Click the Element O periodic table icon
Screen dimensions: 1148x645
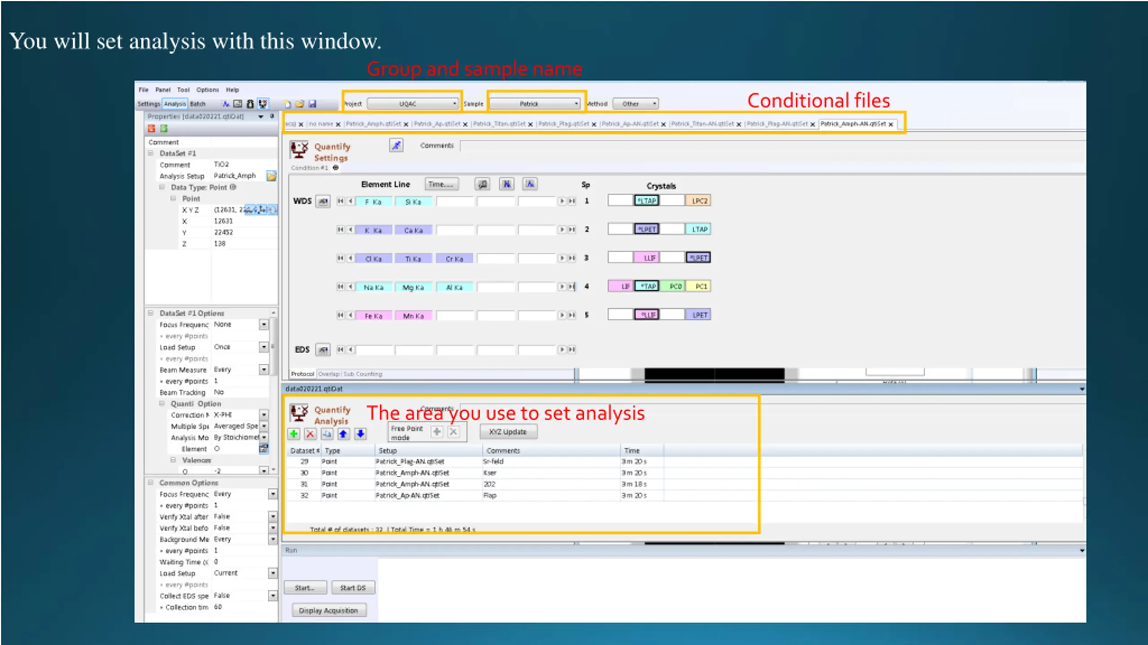[x=264, y=448]
